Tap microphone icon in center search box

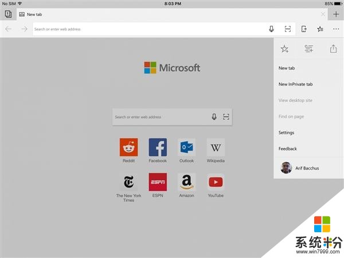[x=214, y=117]
